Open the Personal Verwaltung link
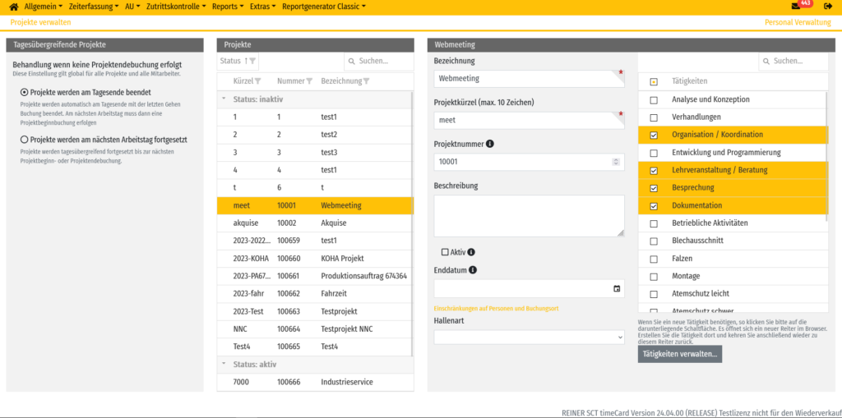Viewport: 842px width, 418px height. pyautogui.click(x=798, y=22)
